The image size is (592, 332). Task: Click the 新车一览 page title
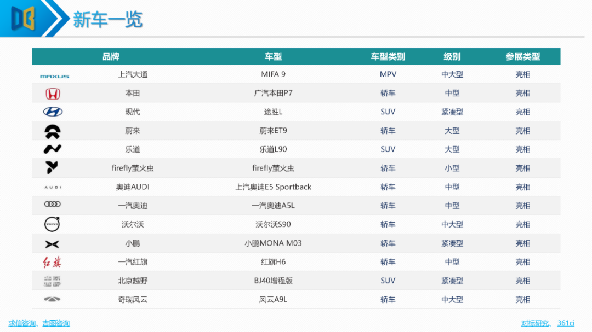(107, 19)
